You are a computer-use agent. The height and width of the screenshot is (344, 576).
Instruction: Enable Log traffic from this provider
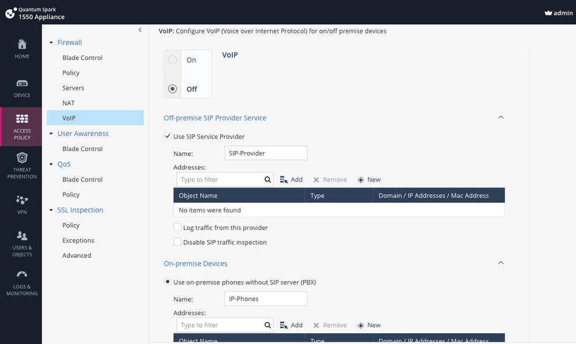tap(177, 227)
